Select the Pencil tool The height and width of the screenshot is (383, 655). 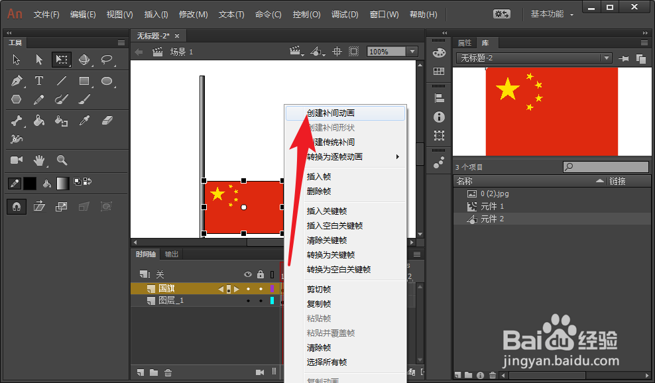pyautogui.click(x=39, y=99)
